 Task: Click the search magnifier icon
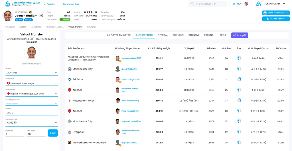(x=192, y=4)
